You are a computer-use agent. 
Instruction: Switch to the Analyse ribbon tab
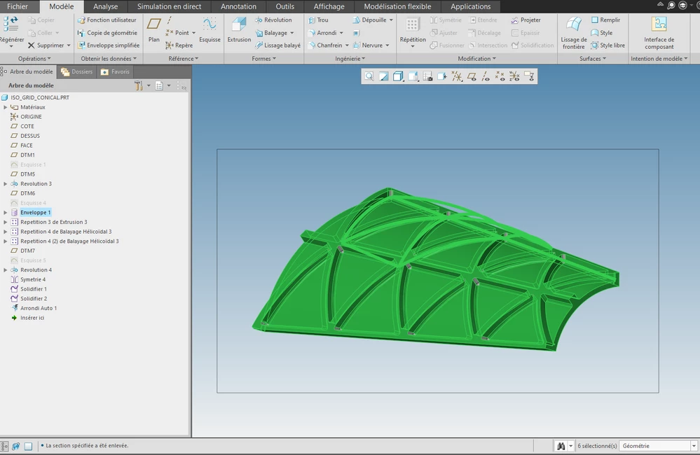105,6
